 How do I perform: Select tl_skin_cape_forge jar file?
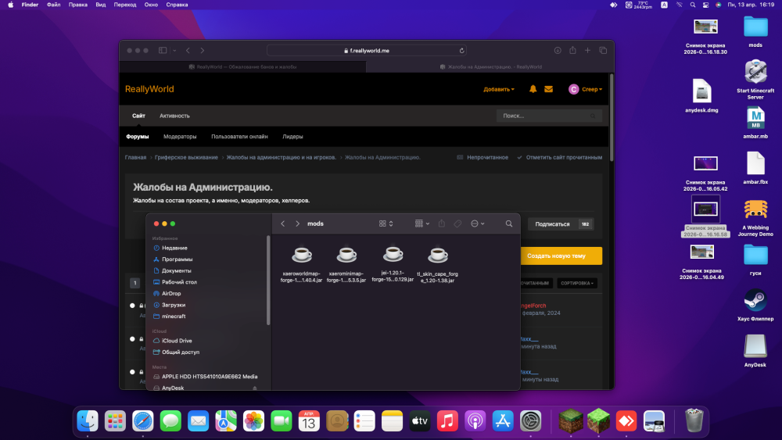437,264
